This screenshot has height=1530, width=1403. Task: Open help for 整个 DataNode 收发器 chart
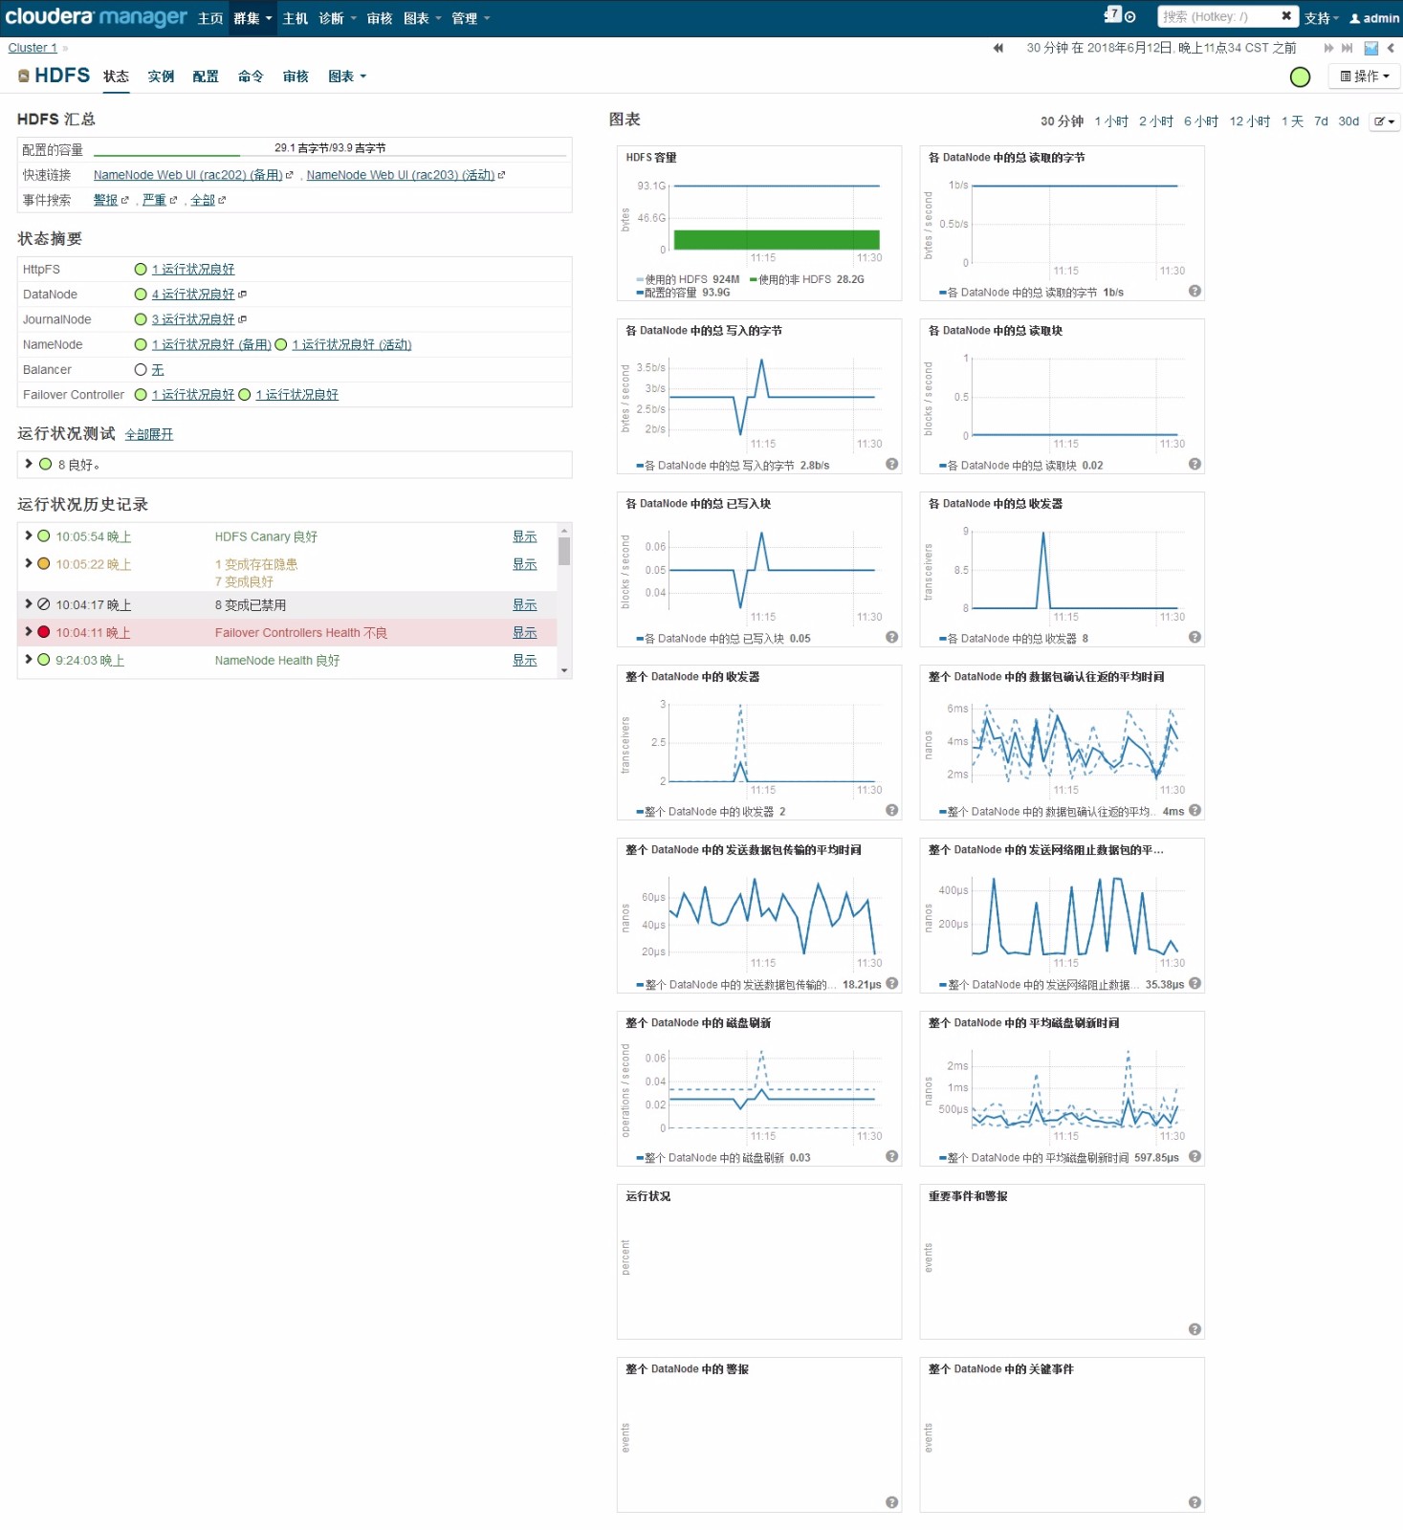pos(891,810)
